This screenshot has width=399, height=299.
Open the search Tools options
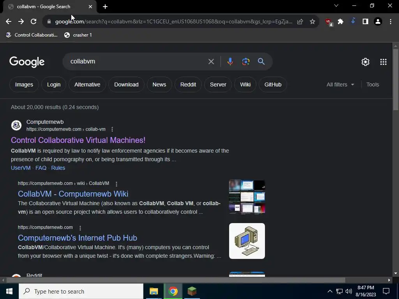tap(373, 84)
